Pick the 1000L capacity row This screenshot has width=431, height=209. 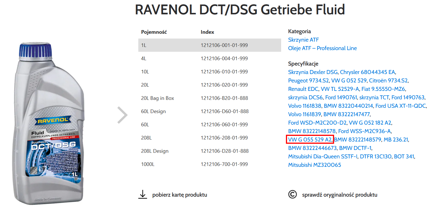[209, 164]
